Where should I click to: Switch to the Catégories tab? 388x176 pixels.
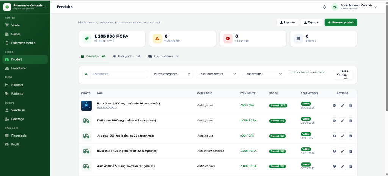coord(127,56)
